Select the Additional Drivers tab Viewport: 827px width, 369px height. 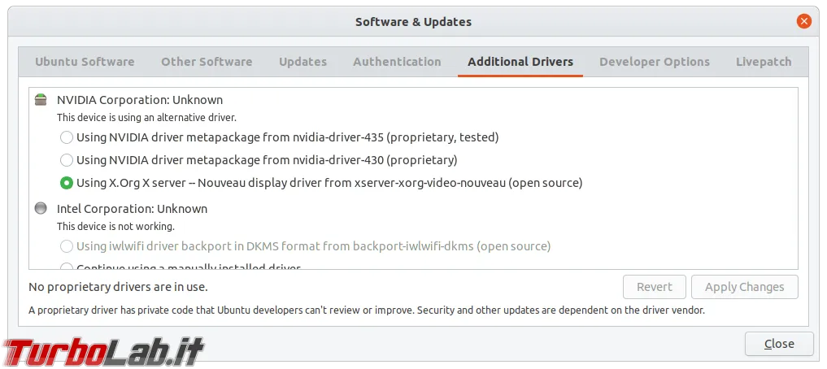[520, 62]
